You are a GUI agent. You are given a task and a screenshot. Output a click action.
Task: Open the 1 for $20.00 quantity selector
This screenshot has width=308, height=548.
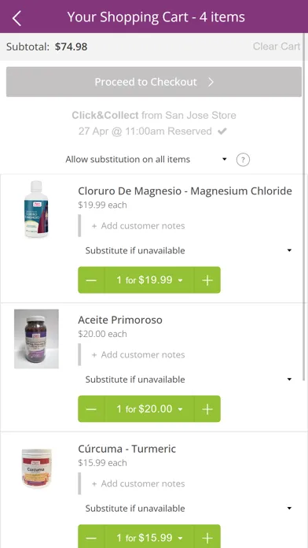(x=149, y=409)
